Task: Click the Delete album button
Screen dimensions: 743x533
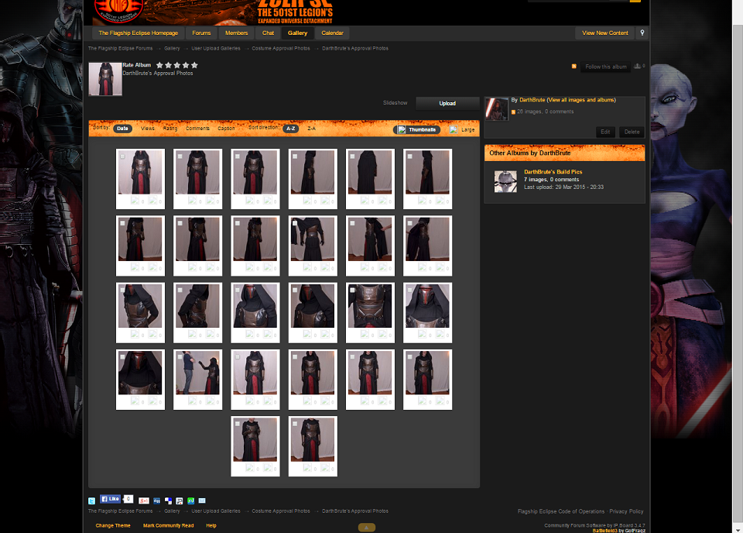Action: (x=632, y=132)
